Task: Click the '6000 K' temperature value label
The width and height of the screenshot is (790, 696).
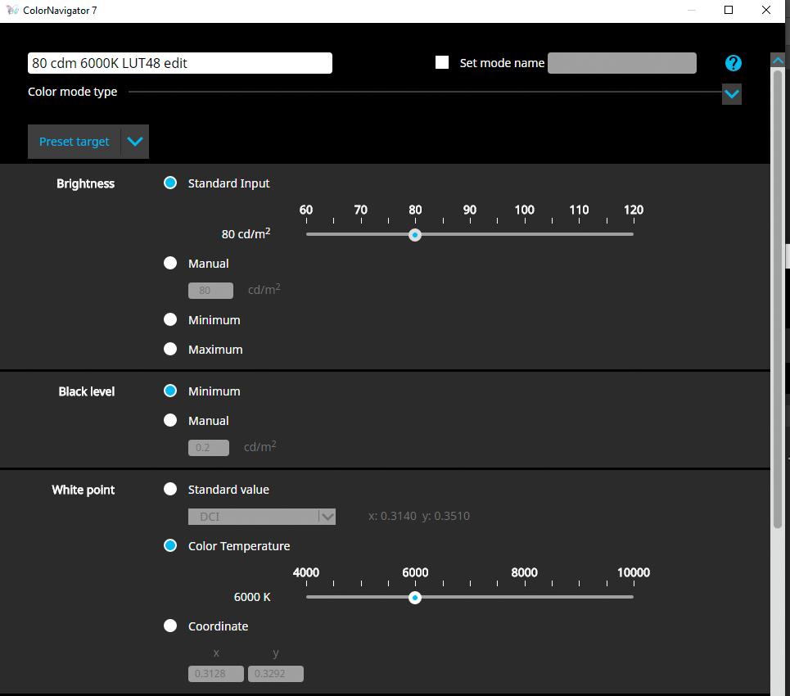Action: (252, 597)
